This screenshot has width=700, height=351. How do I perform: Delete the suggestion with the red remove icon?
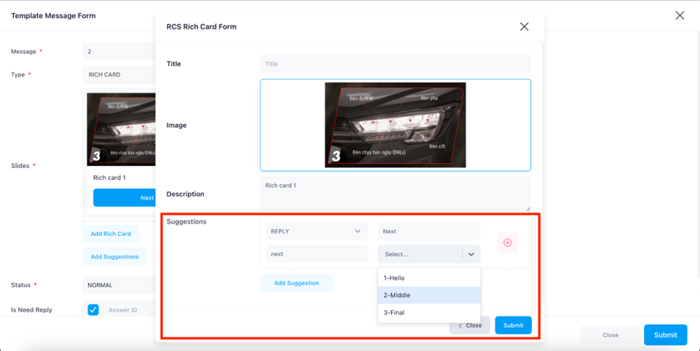[x=507, y=243]
